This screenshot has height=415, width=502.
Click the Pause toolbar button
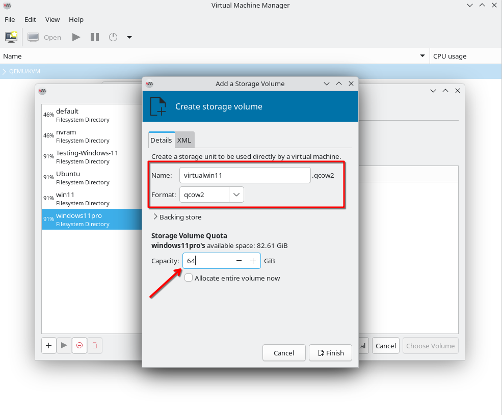pyautogui.click(x=95, y=37)
